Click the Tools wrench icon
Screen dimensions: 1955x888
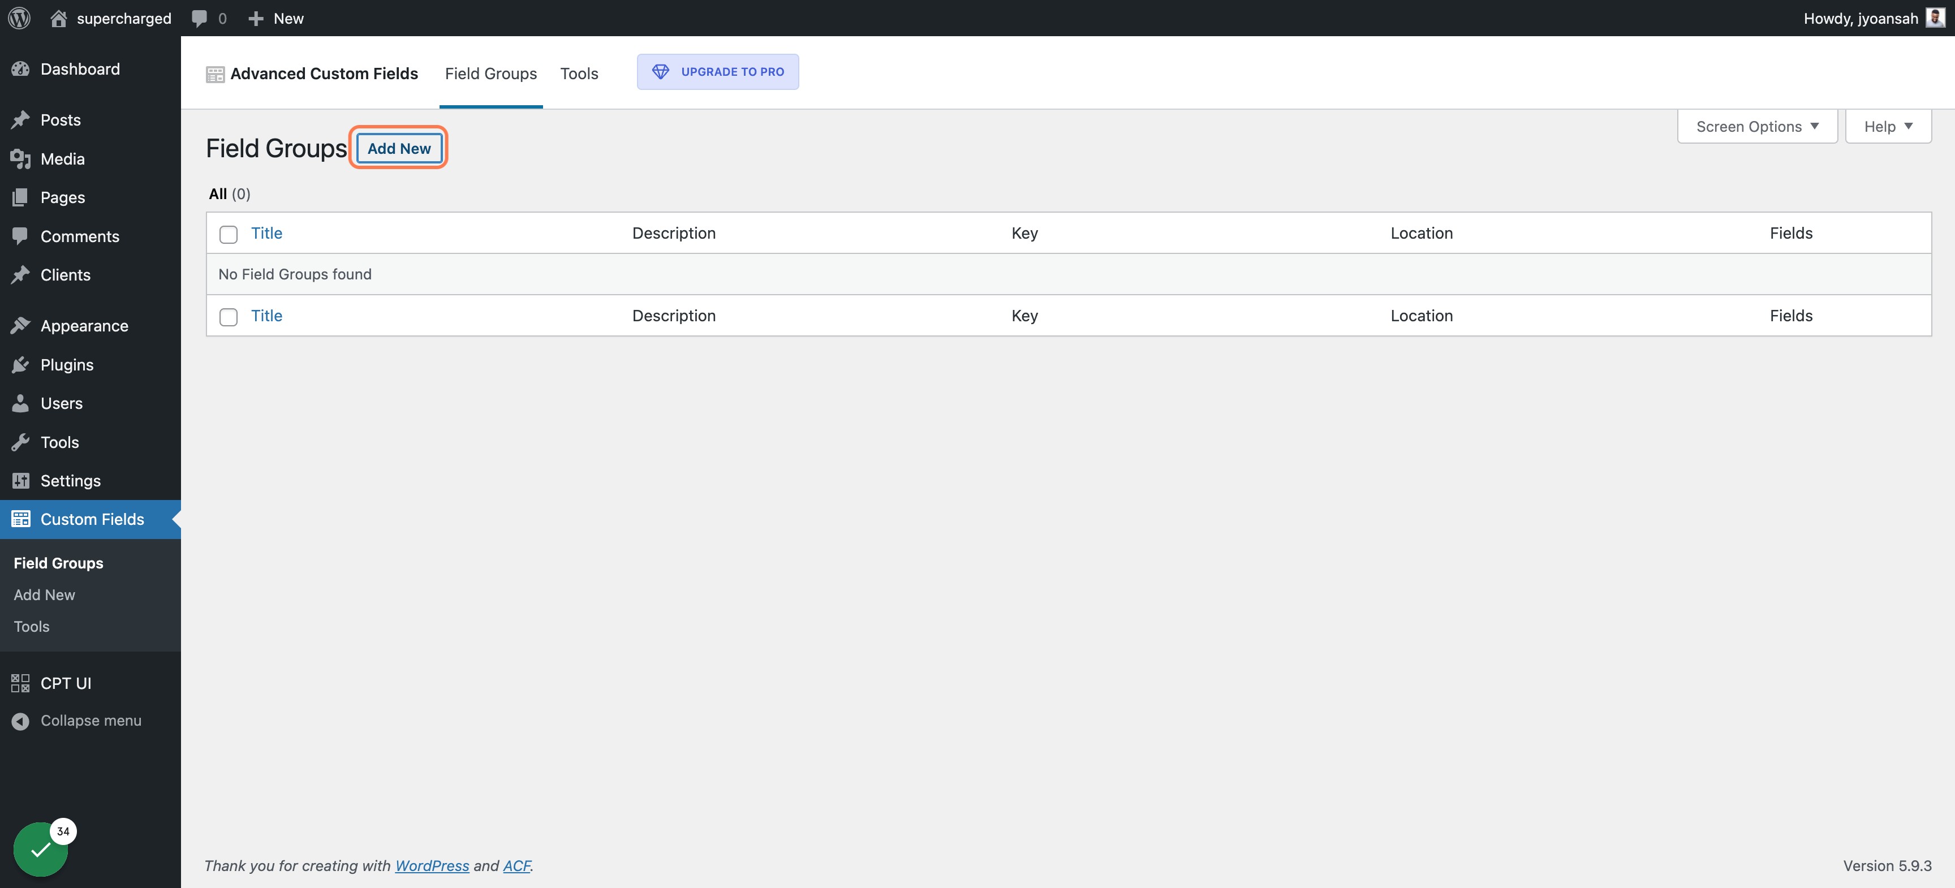[x=20, y=442]
